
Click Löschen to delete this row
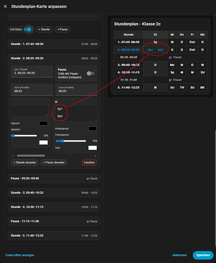(x=89, y=163)
